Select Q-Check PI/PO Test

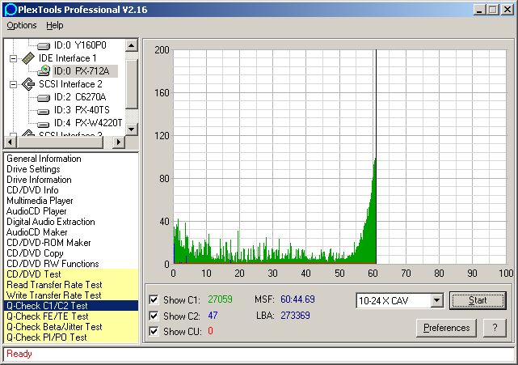[71, 337]
